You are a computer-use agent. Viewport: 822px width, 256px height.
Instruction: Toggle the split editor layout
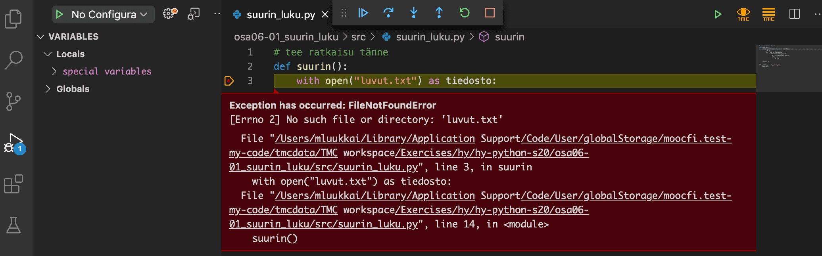(795, 14)
